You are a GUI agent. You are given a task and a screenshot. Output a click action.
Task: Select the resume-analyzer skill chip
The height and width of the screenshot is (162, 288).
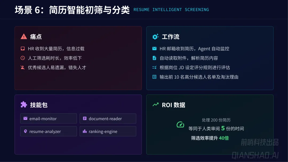click(49, 131)
